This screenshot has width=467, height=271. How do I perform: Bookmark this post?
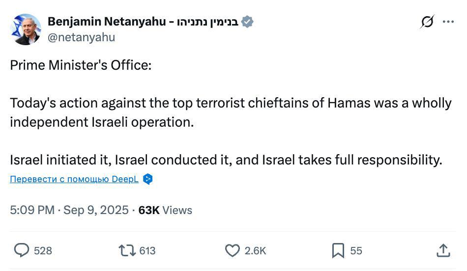(338, 250)
